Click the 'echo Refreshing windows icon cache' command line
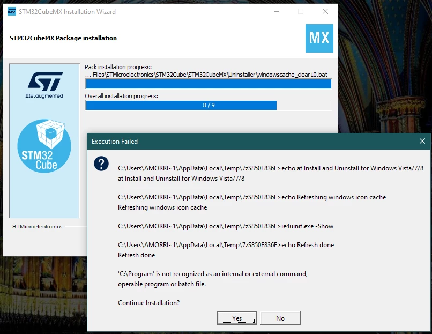The height and width of the screenshot is (334, 432). [x=252, y=197]
